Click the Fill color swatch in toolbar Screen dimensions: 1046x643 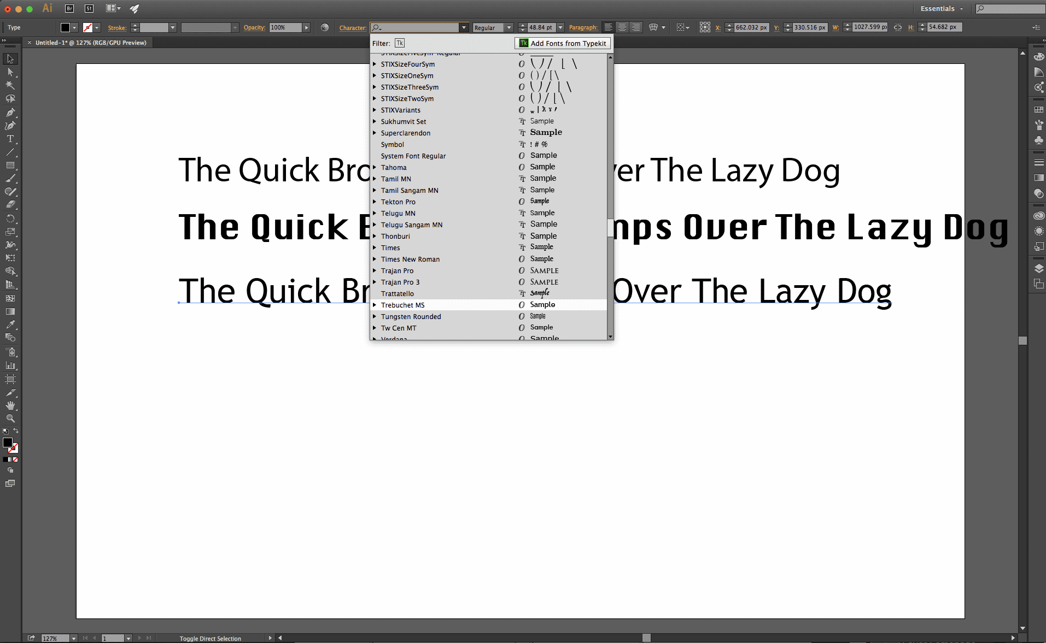8,443
